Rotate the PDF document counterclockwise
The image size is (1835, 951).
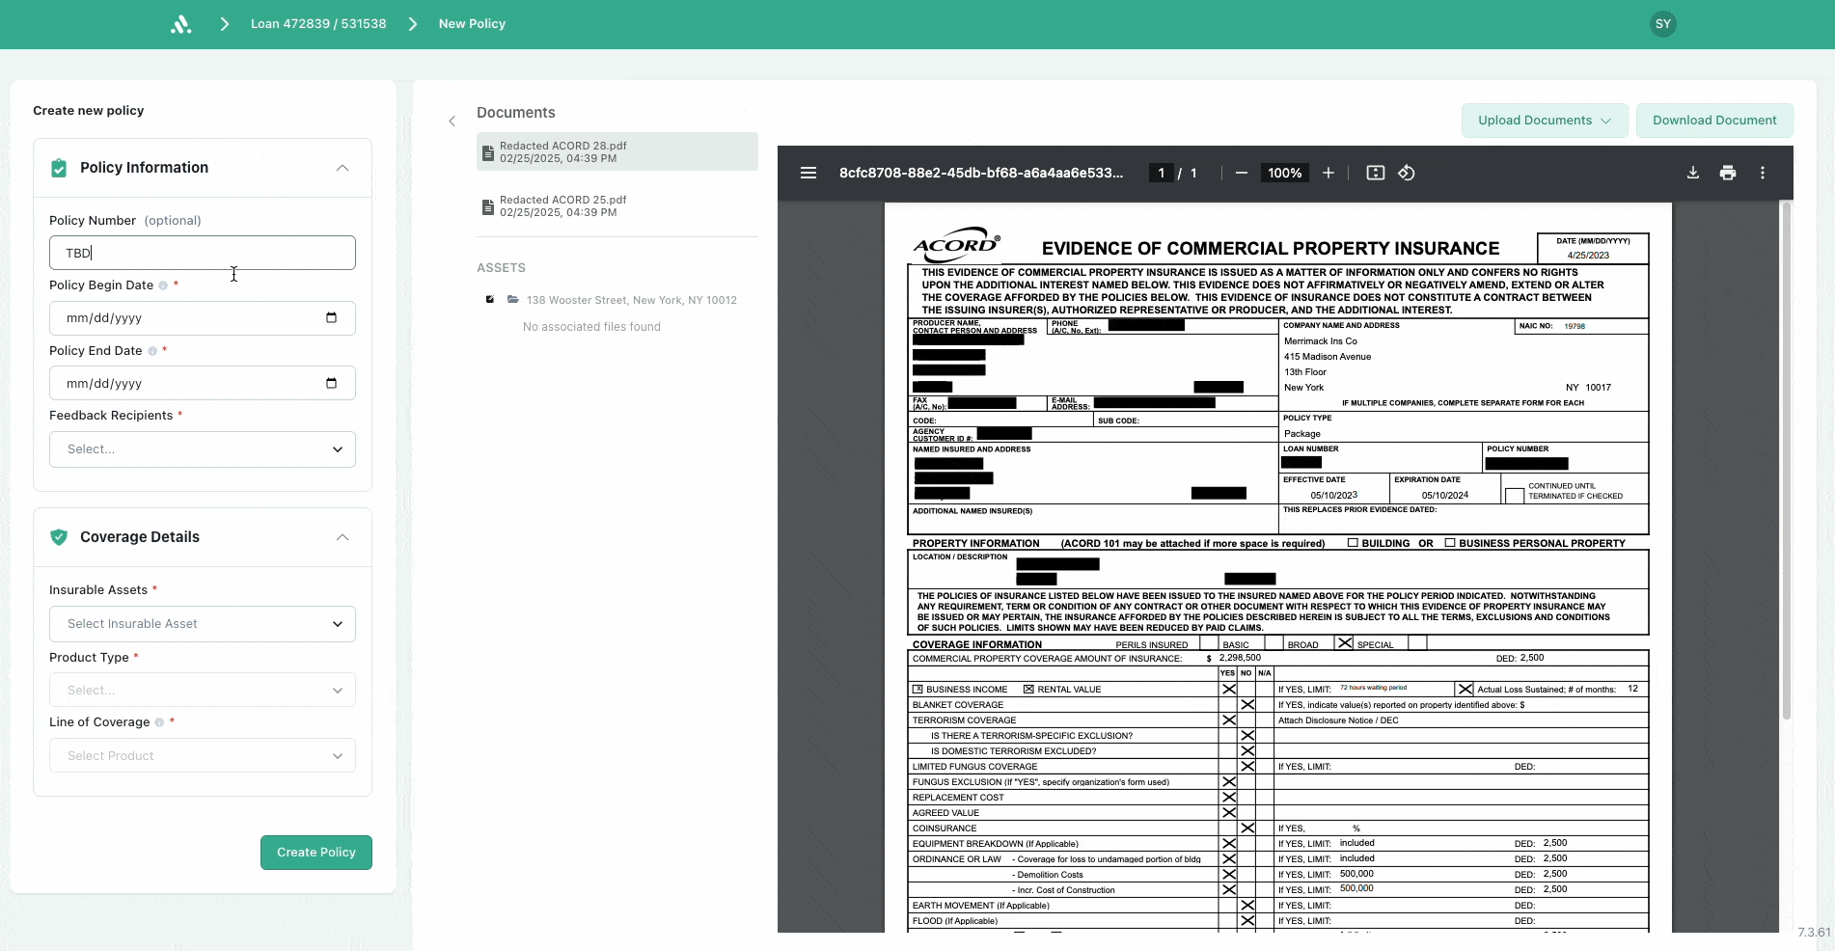(1407, 174)
